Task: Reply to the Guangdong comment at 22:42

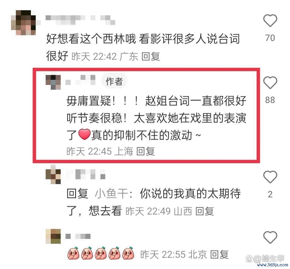Action: (151, 56)
